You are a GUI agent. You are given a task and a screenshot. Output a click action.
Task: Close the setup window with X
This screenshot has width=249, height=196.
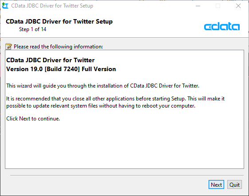tap(238, 6)
